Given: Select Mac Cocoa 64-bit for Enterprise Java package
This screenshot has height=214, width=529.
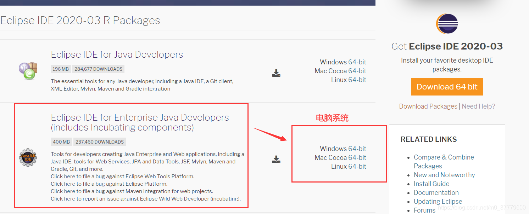Looking at the screenshot, I should coord(357,157).
